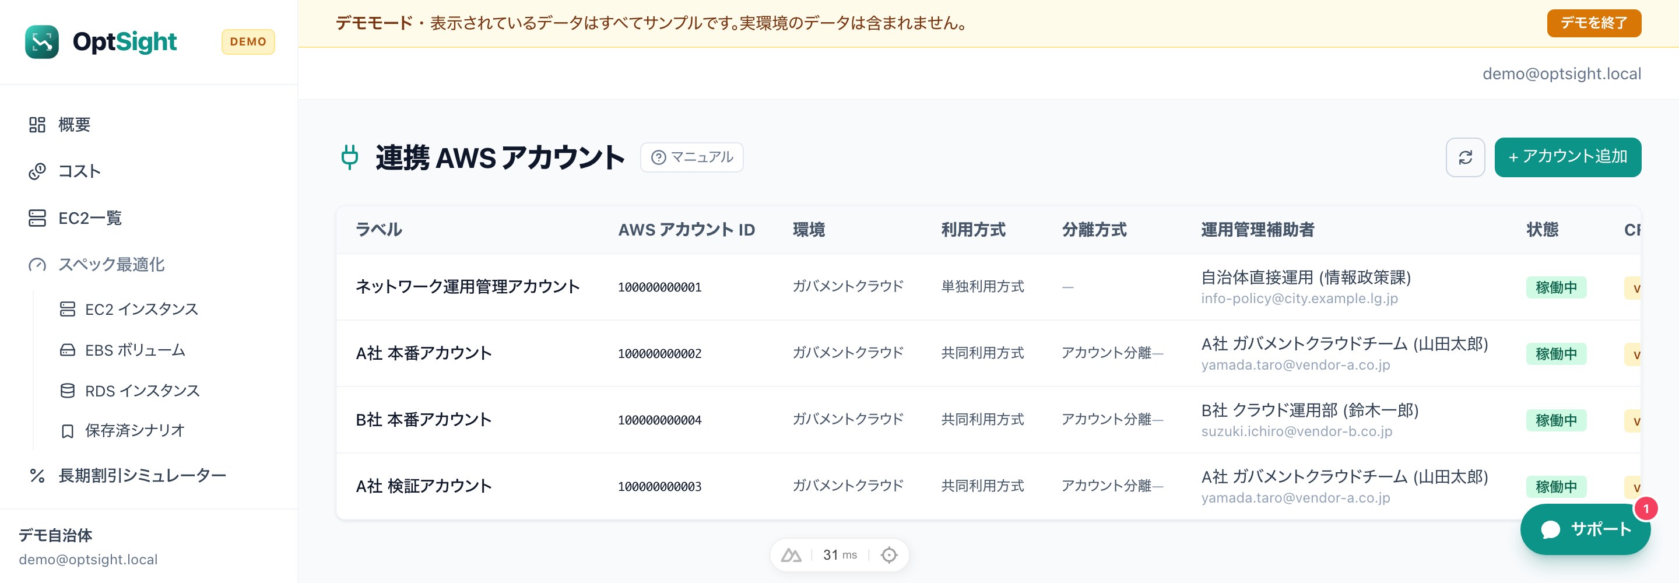Click the 状態 column header
This screenshot has height=583, width=1679.
pyautogui.click(x=1542, y=230)
